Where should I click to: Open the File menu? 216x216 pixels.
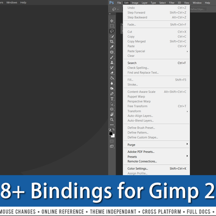[119, 3]
